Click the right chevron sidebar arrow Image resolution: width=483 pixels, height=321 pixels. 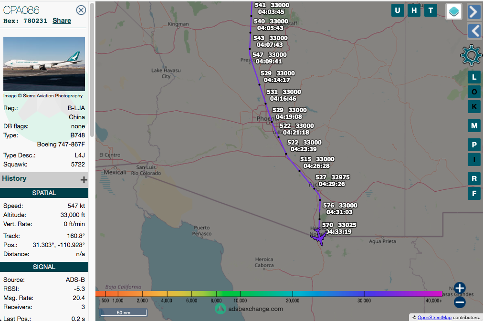474,12
